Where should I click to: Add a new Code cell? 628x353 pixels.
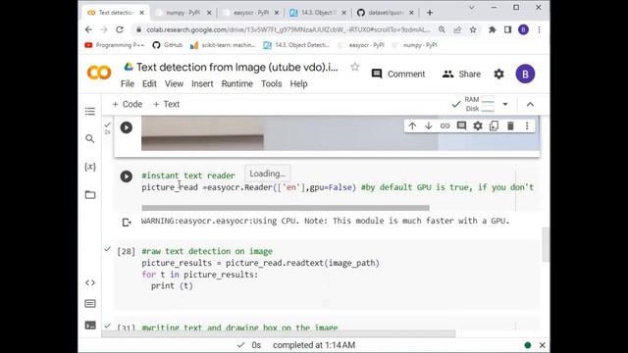point(127,104)
